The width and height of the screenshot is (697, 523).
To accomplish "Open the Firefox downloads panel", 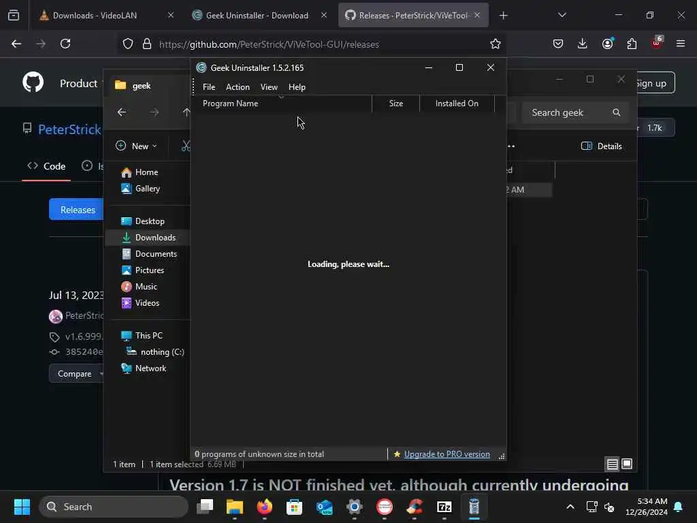I will [583, 44].
